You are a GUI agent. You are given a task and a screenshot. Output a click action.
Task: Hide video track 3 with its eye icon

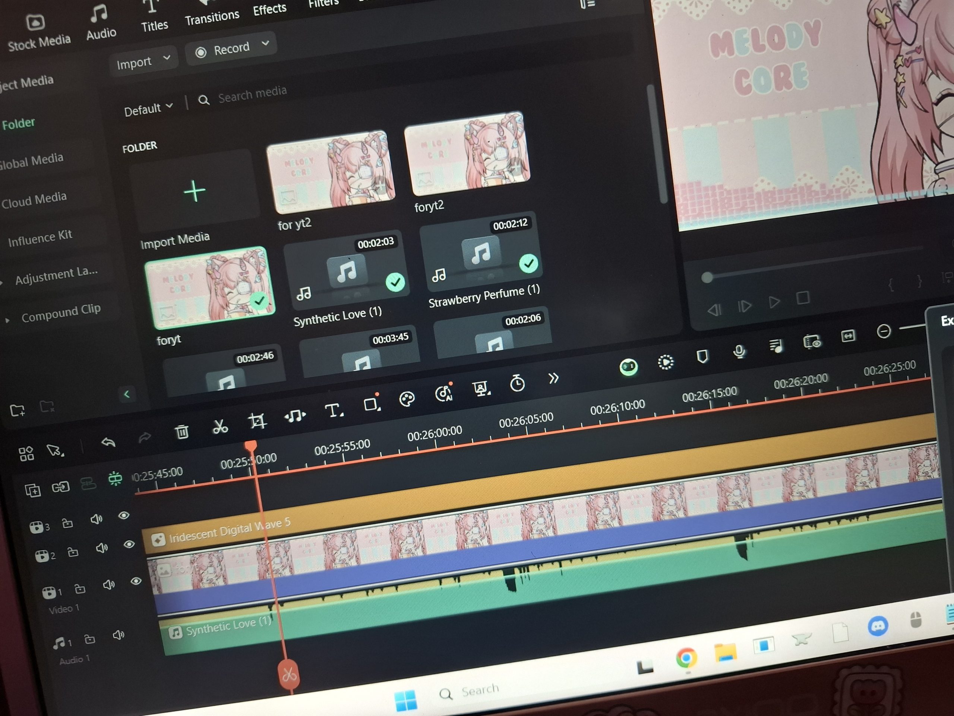[x=124, y=515]
